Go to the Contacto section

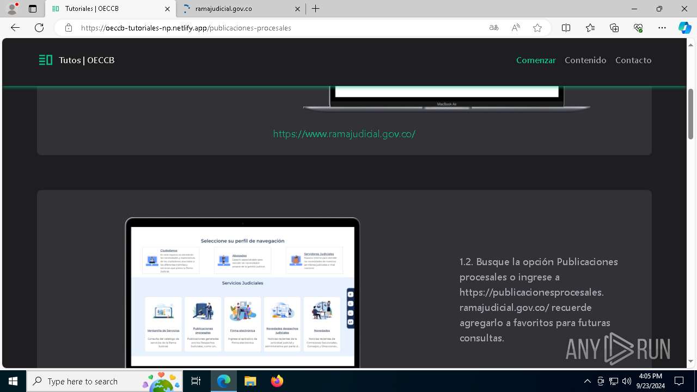pyautogui.click(x=633, y=60)
